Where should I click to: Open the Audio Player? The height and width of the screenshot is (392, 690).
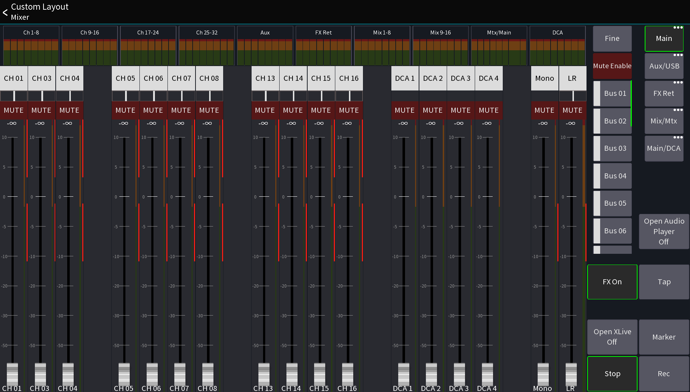tap(664, 232)
